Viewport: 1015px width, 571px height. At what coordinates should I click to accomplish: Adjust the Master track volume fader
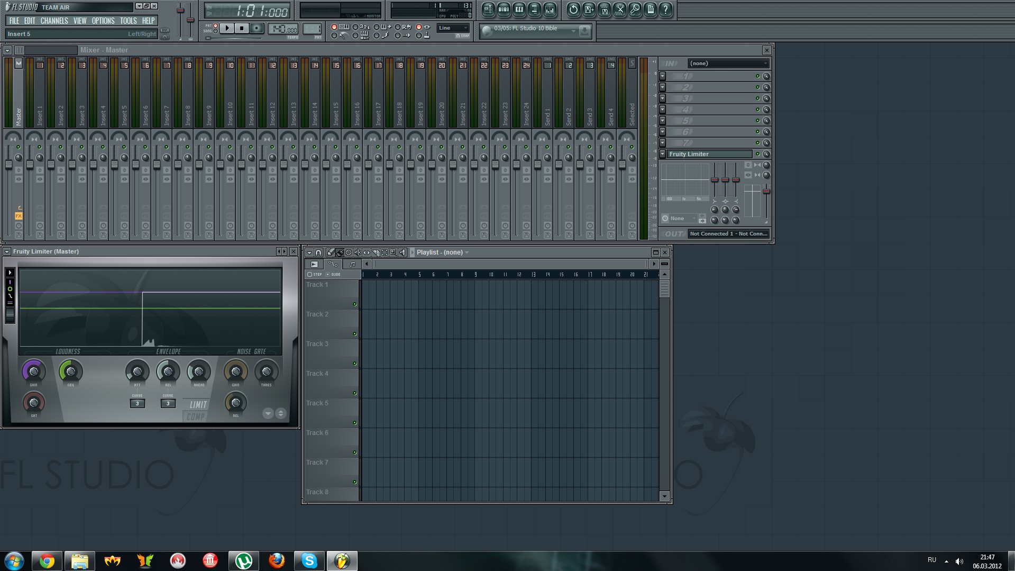point(9,165)
